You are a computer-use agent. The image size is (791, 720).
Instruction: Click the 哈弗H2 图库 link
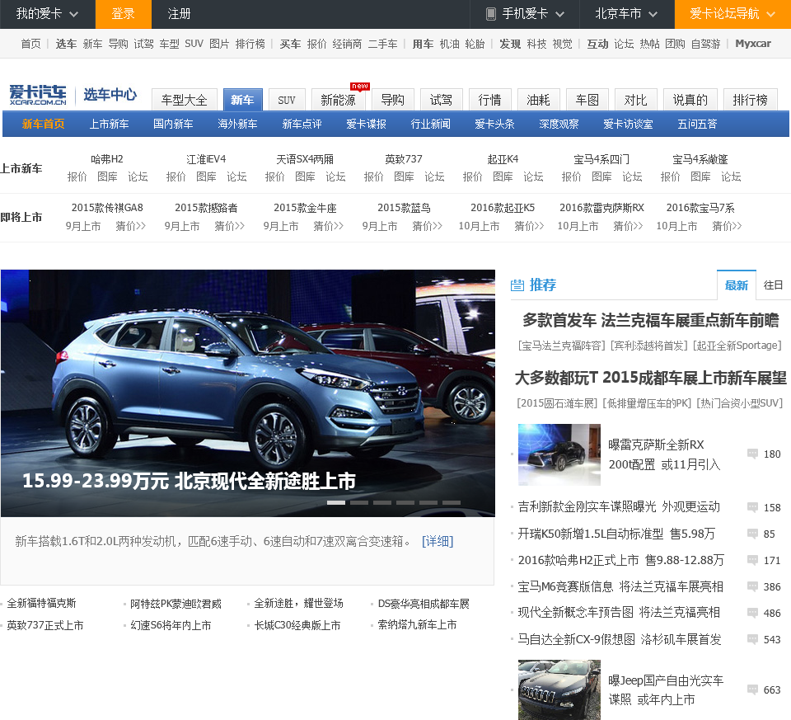coord(107,176)
